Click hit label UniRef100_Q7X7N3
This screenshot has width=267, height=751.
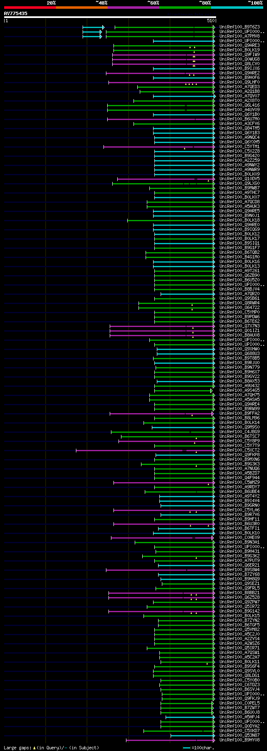(239, 326)
